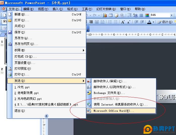Screen dimensions: 176x135
Task: Click the Increase Indent icon
Action: coord(142,22)
